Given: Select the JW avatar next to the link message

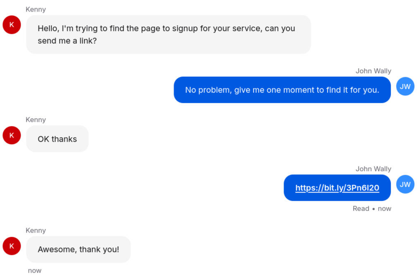Looking at the screenshot, I should pyautogui.click(x=405, y=184).
